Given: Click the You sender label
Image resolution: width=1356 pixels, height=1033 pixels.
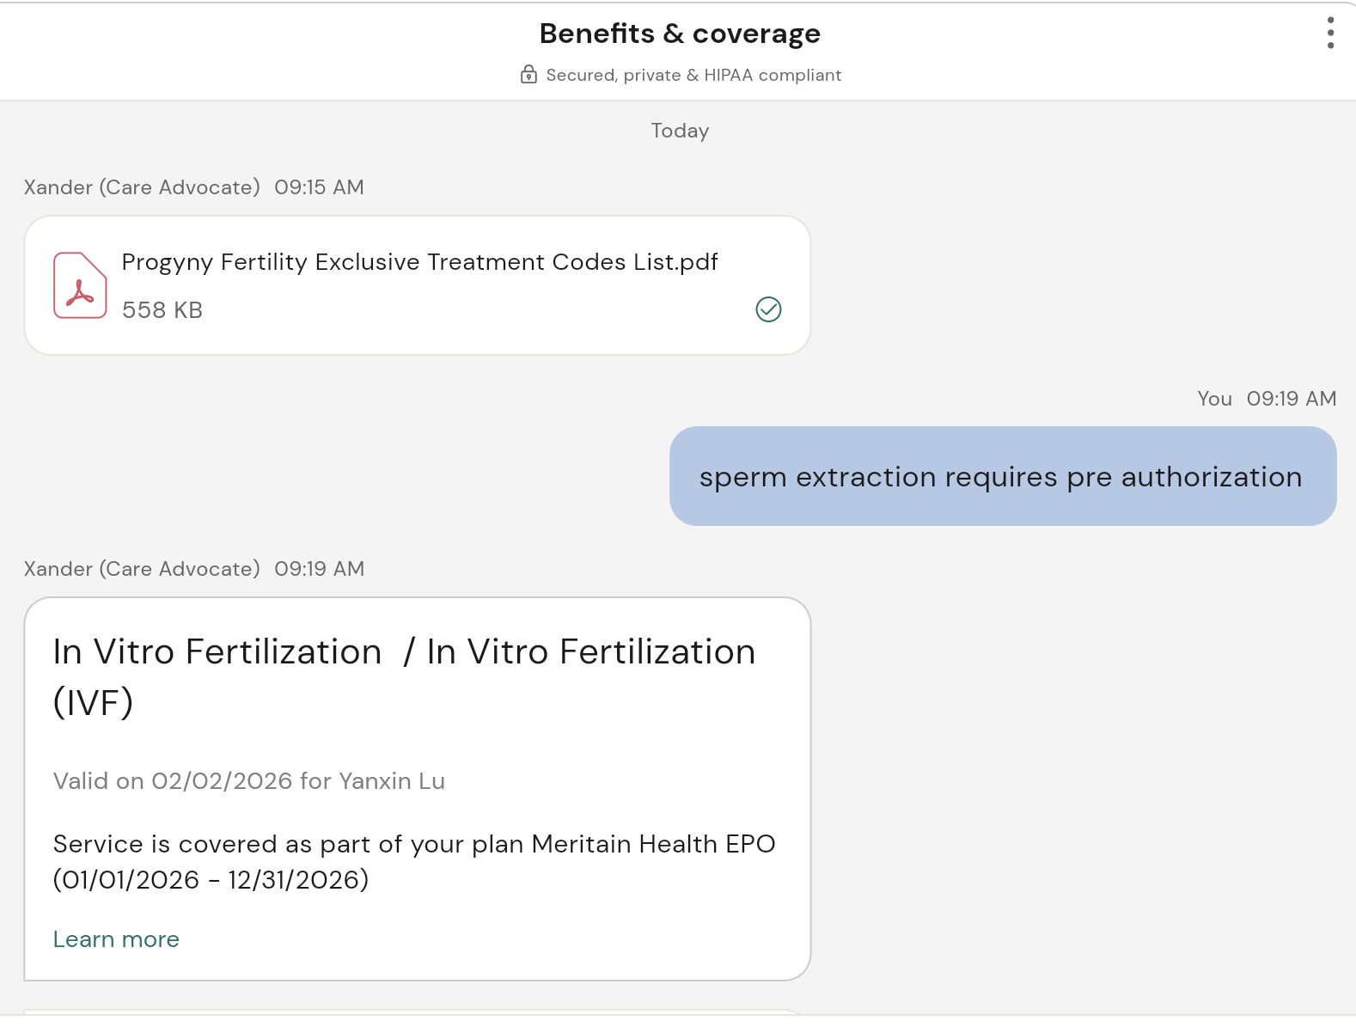Looking at the screenshot, I should 1214,399.
